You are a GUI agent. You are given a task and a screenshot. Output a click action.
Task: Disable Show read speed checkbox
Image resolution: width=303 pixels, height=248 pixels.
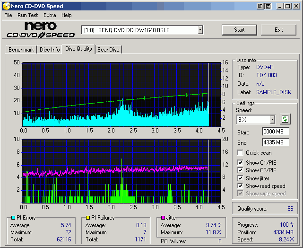pos(241,186)
